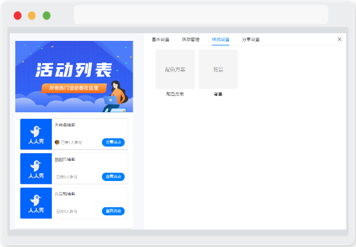Image resolution: width=356 pixels, height=247 pixels.
Task: Click 查看活动 for 九宫格抽奖
Action: tap(113, 211)
